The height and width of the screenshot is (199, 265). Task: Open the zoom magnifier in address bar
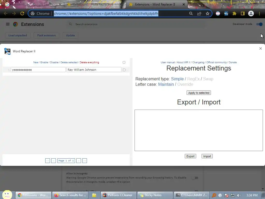click(191, 13)
